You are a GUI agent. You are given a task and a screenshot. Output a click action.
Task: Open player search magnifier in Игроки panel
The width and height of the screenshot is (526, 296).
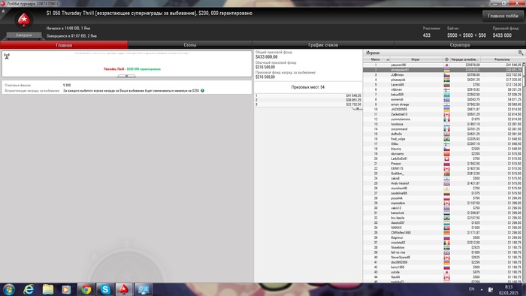click(x=520, y=53)
